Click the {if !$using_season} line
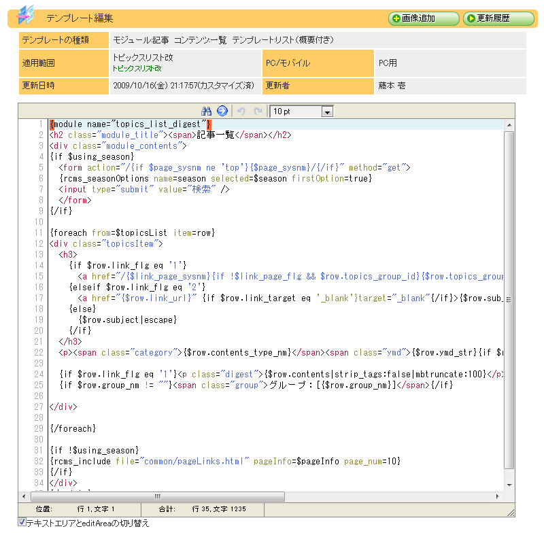This screenshot has width=544, height=533. coord(95,451)
